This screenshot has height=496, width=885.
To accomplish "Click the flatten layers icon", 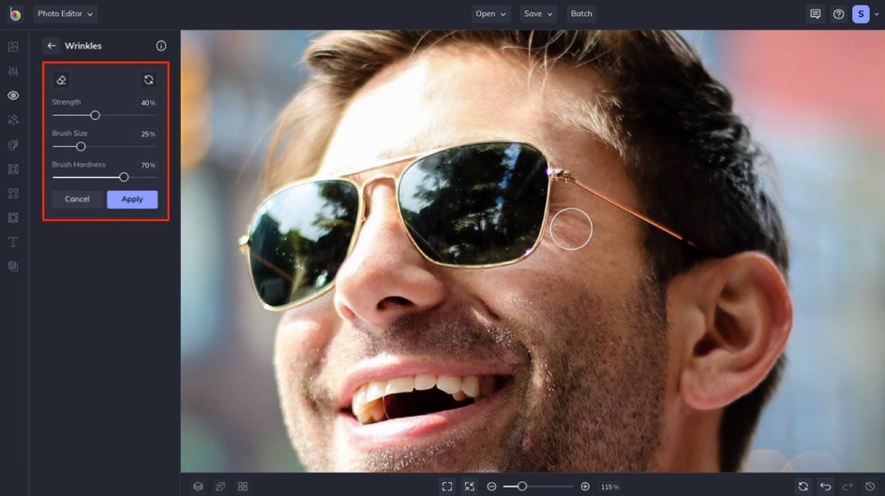I will 220,487.
